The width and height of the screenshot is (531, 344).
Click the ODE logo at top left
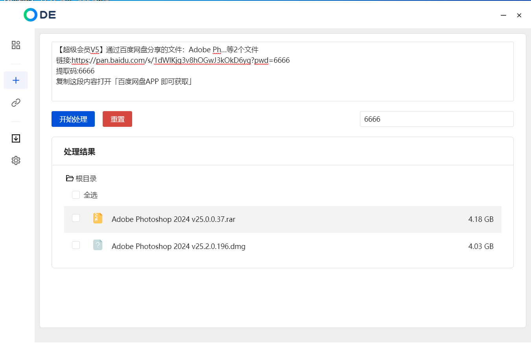click(x=40, y=15)
